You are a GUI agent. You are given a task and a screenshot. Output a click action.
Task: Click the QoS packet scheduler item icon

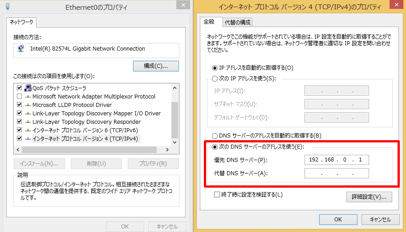[x=28, y=88]
